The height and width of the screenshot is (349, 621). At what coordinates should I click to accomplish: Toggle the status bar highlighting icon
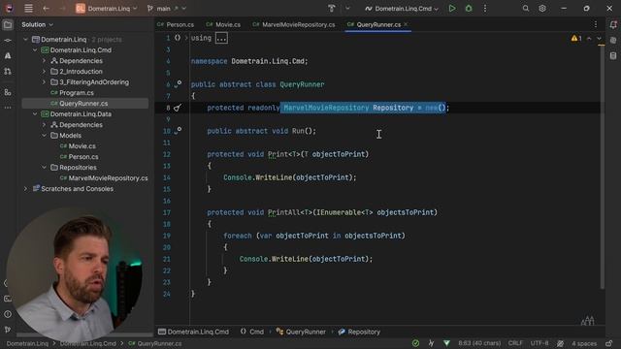click(x=560, y=343)
